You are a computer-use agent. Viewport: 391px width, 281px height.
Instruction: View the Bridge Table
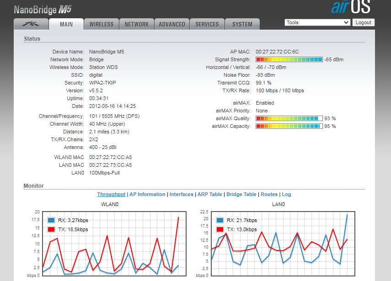click(x=241, y=194)
